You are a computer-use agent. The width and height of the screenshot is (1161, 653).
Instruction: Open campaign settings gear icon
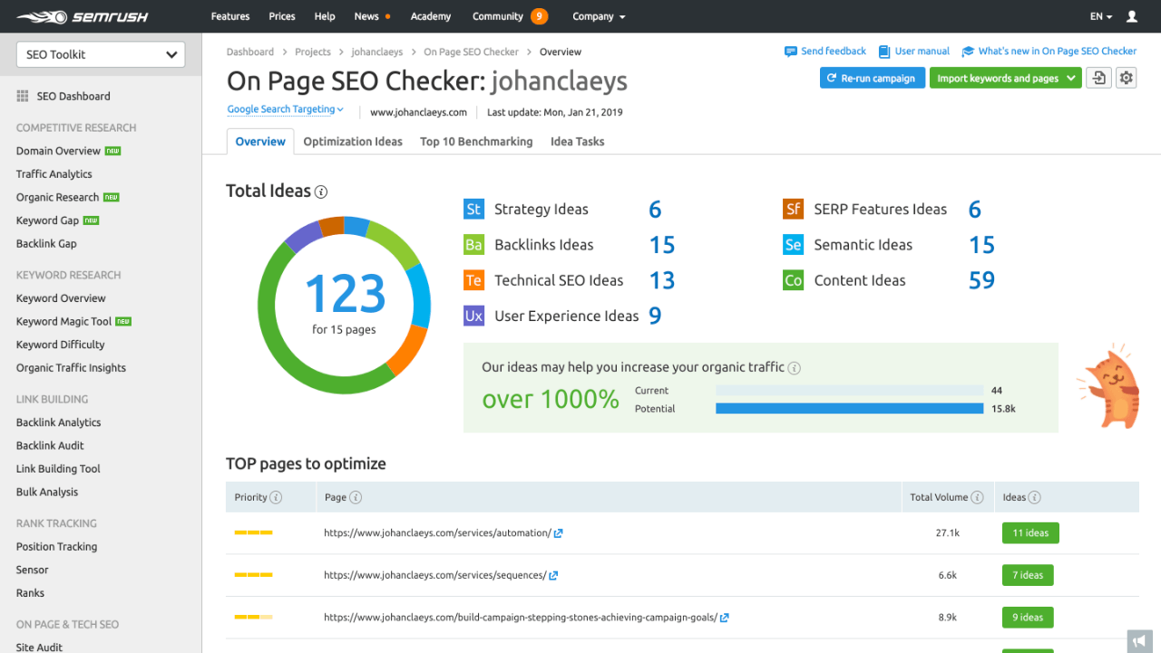tap(1127, 78)
